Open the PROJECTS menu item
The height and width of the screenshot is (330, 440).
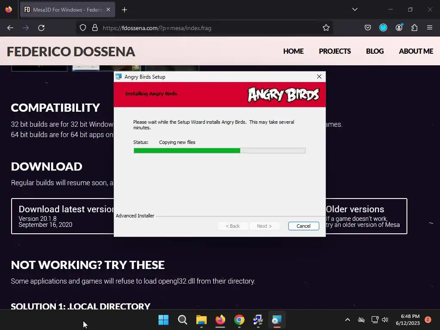click(335, 52)
